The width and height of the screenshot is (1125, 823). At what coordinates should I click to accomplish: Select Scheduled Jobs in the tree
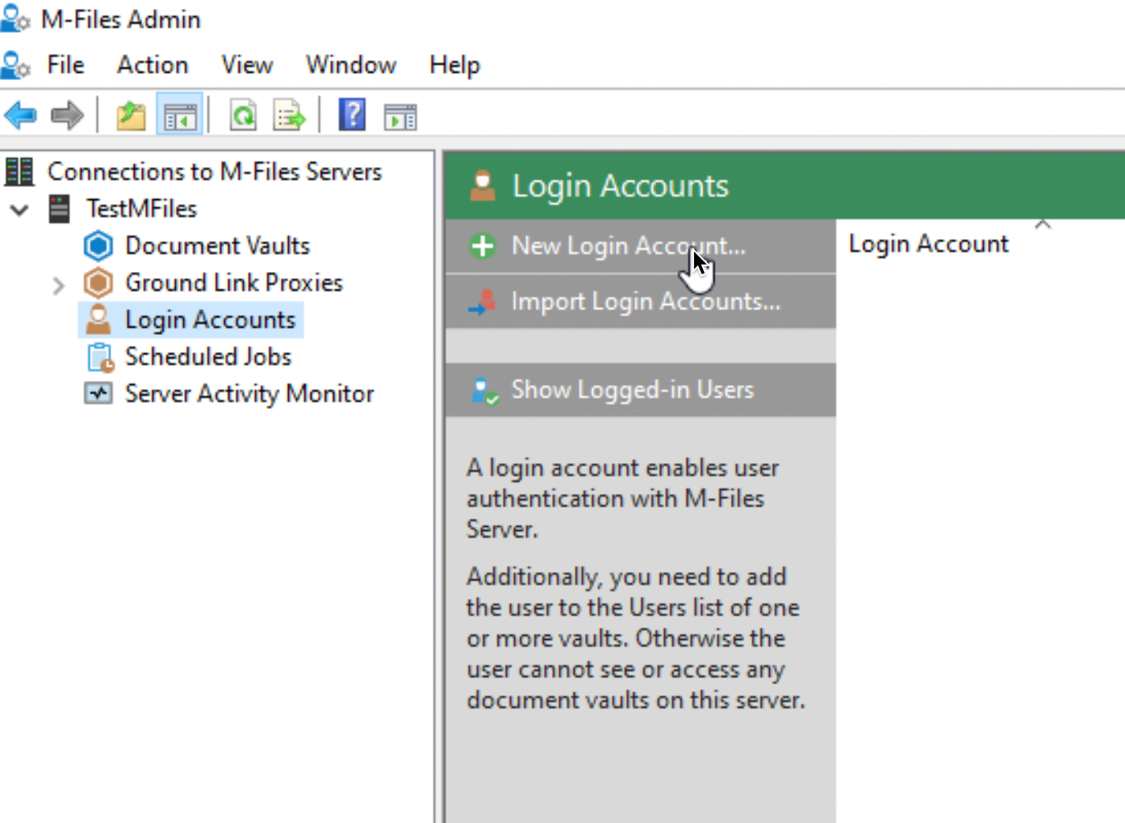[208, 357]
